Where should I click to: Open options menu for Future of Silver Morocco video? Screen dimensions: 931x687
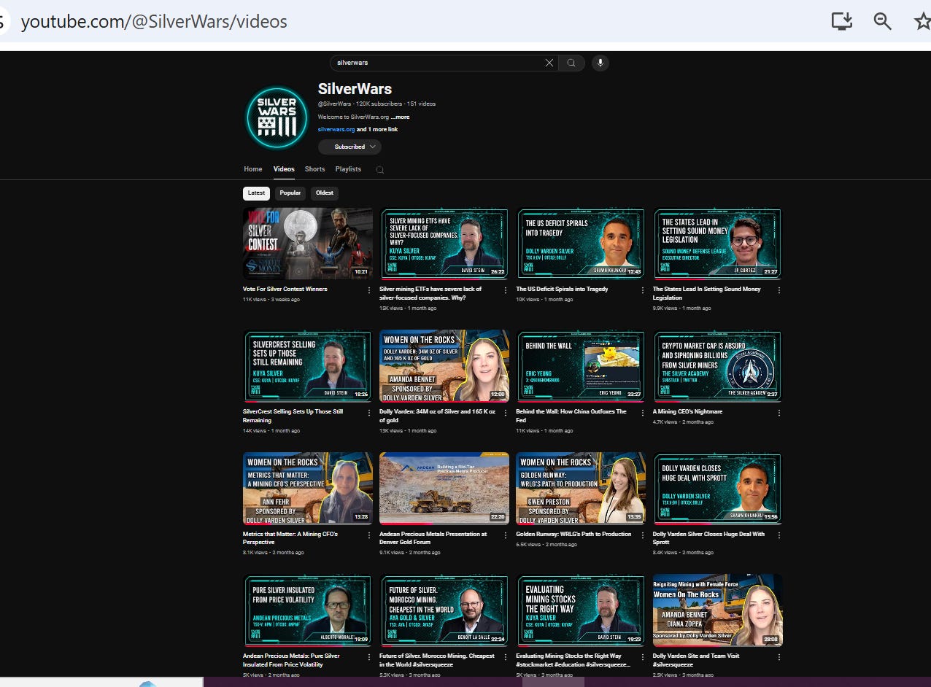click(506, 657)
